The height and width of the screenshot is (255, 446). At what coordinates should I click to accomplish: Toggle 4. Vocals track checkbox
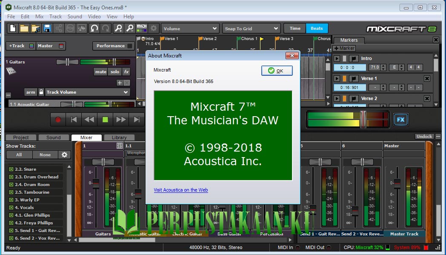pyautogui.click(x=11, y=207)
